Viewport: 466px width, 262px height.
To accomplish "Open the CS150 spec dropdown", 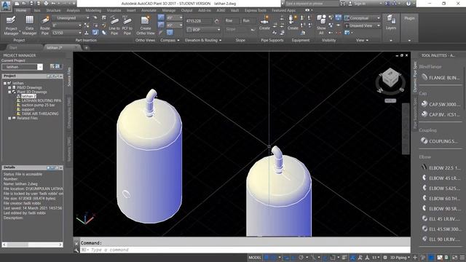I will coord(67,33).
